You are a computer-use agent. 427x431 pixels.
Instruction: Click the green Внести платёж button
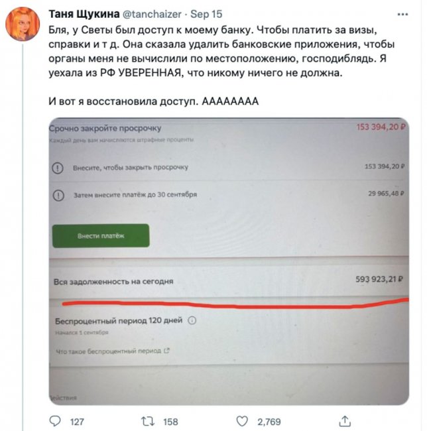[x=101, y=236]
